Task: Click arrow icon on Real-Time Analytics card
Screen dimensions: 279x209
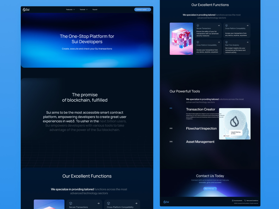Action: click(x=247, y=42)
